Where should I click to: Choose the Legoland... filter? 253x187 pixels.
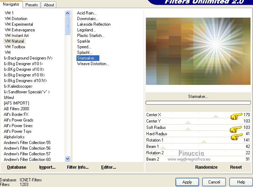click(x=86, y=30)
